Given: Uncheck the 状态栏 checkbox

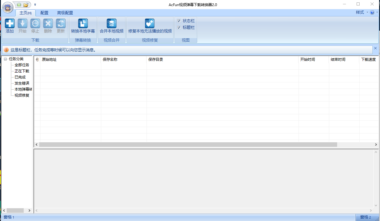Looking at the screenshot, I should click(x=179, y=21).
